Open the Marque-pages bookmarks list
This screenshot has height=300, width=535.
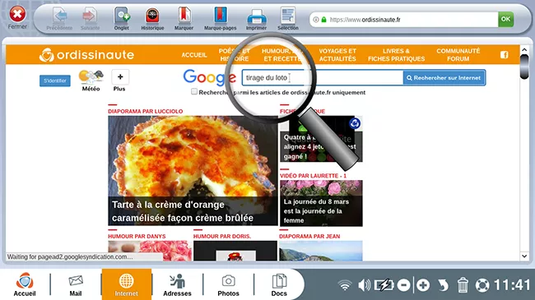pos(220,19)
